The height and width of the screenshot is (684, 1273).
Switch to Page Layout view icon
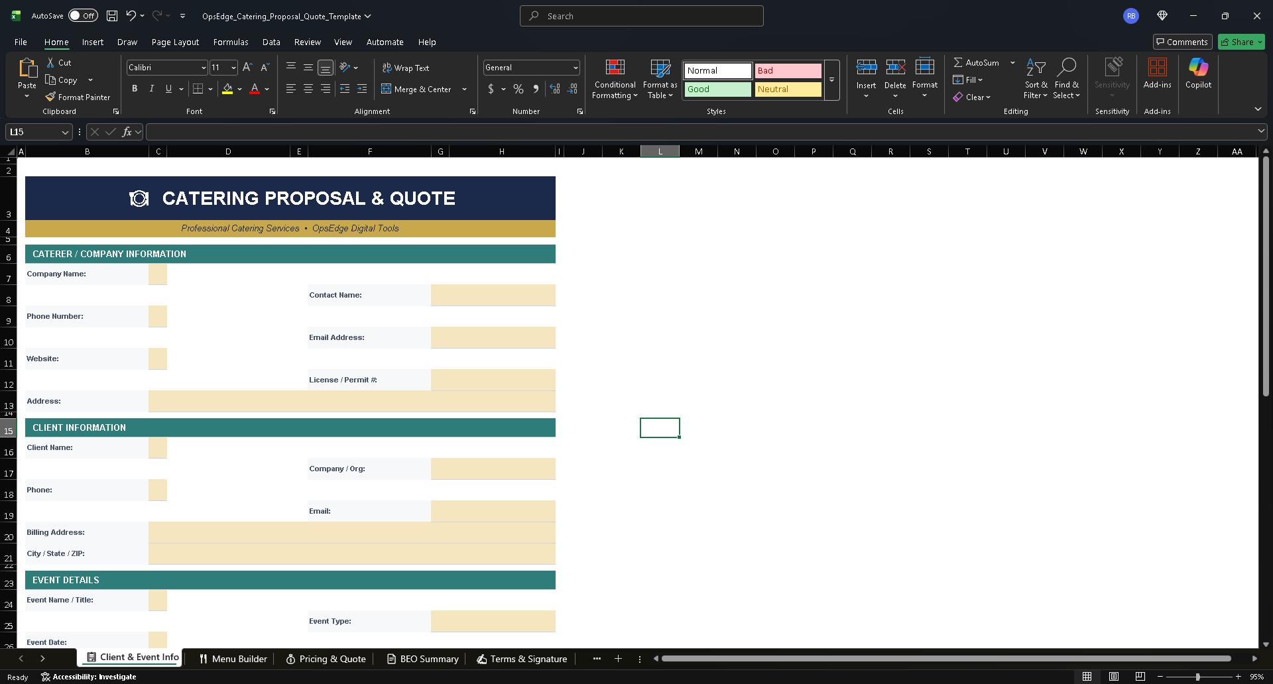tap(1114, 677)
